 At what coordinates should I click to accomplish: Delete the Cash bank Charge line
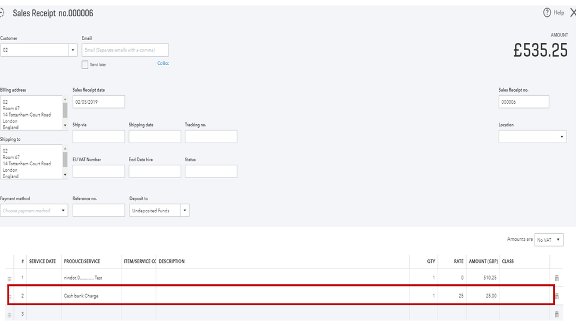(x=556, y=296)
